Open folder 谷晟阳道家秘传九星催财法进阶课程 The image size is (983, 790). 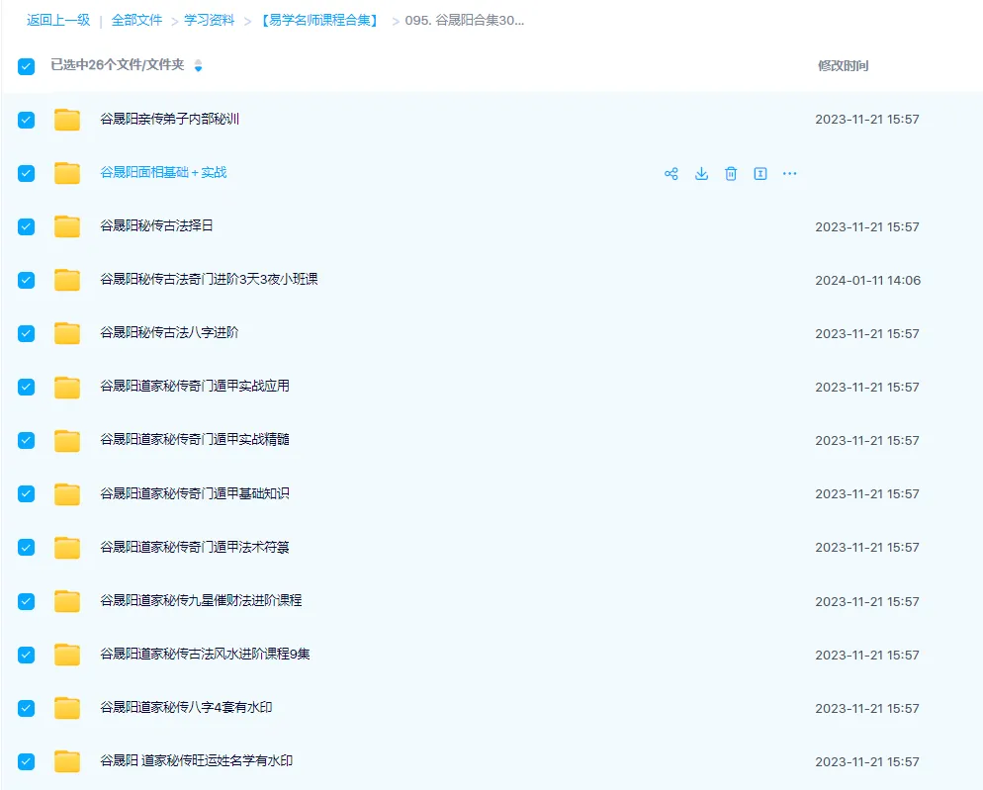click(201, 600)
